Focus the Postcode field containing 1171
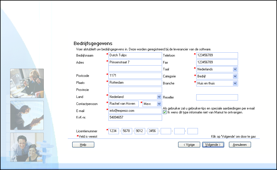The height and width of the screenshot is (170, 277). (x=135, y=76)
